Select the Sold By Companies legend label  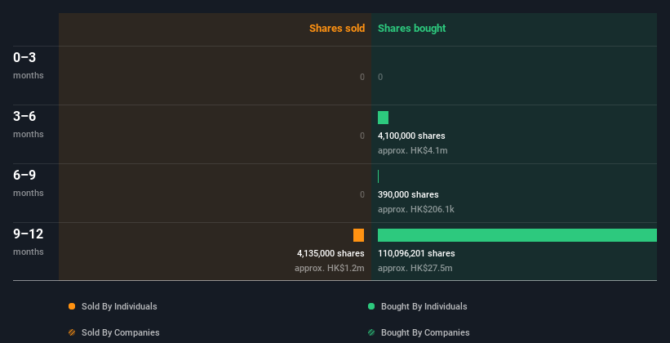click(121, 332)
